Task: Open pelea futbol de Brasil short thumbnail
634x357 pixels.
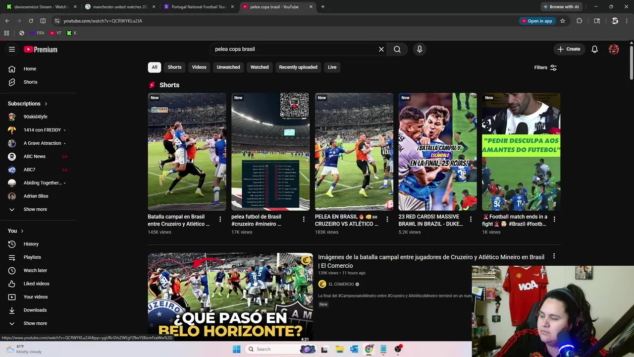Action: (270, 152)
